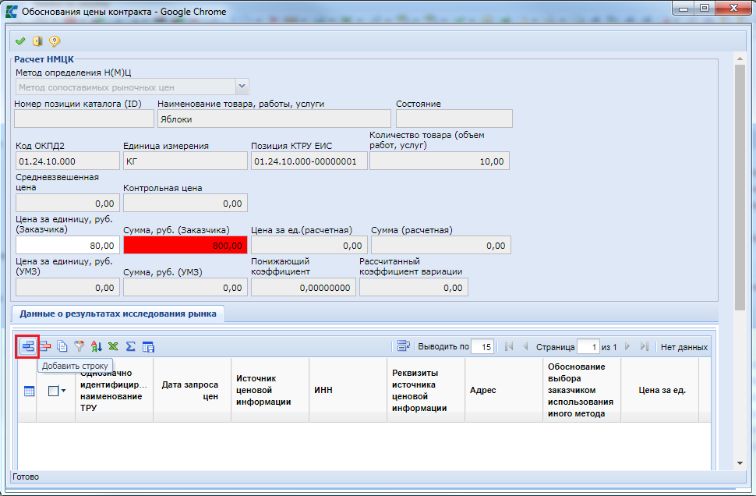Click the red delete row icon

click(46, 346)
